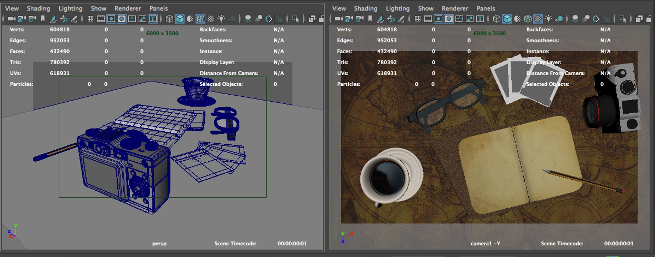Click the 'camera1 -Y' camera name label

[485, 243]
